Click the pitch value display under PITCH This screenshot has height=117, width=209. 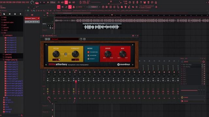pos(56,60)
